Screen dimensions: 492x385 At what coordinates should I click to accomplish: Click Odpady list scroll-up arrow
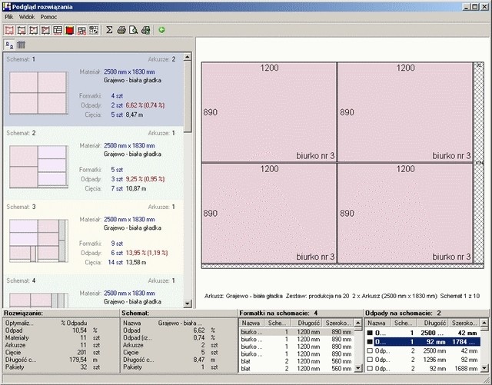484,323
